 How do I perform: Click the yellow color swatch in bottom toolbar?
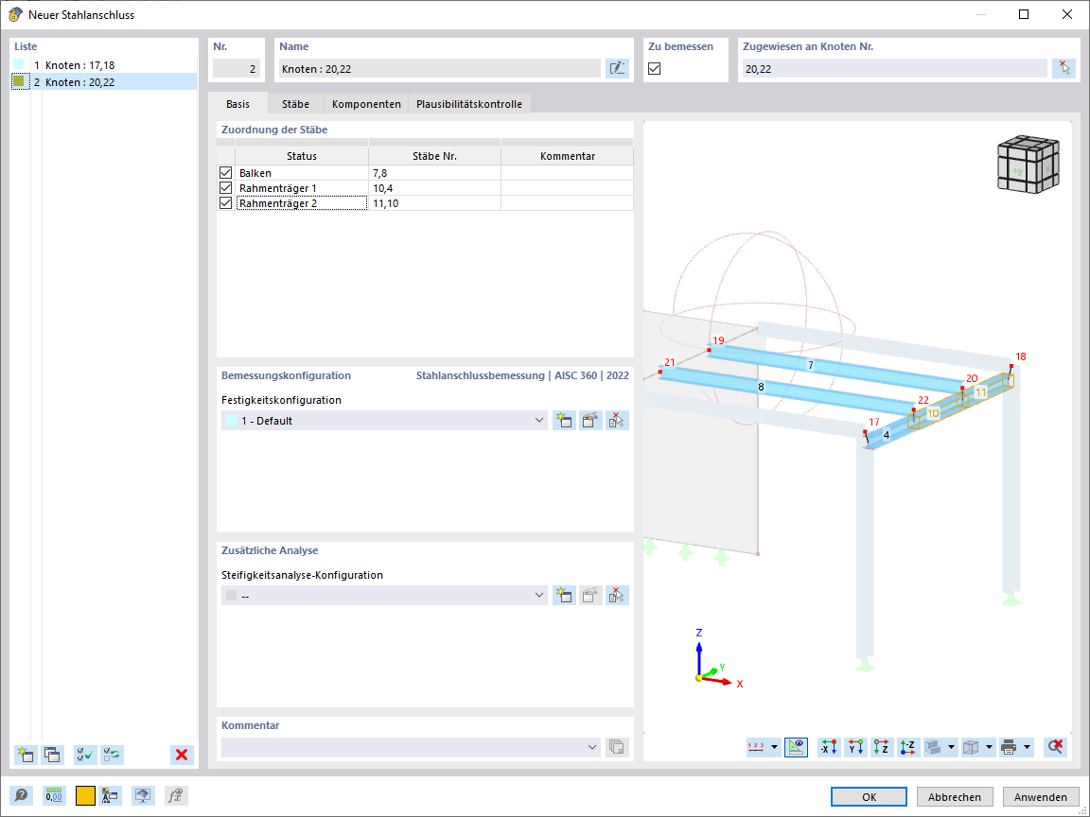click(85, 796)
